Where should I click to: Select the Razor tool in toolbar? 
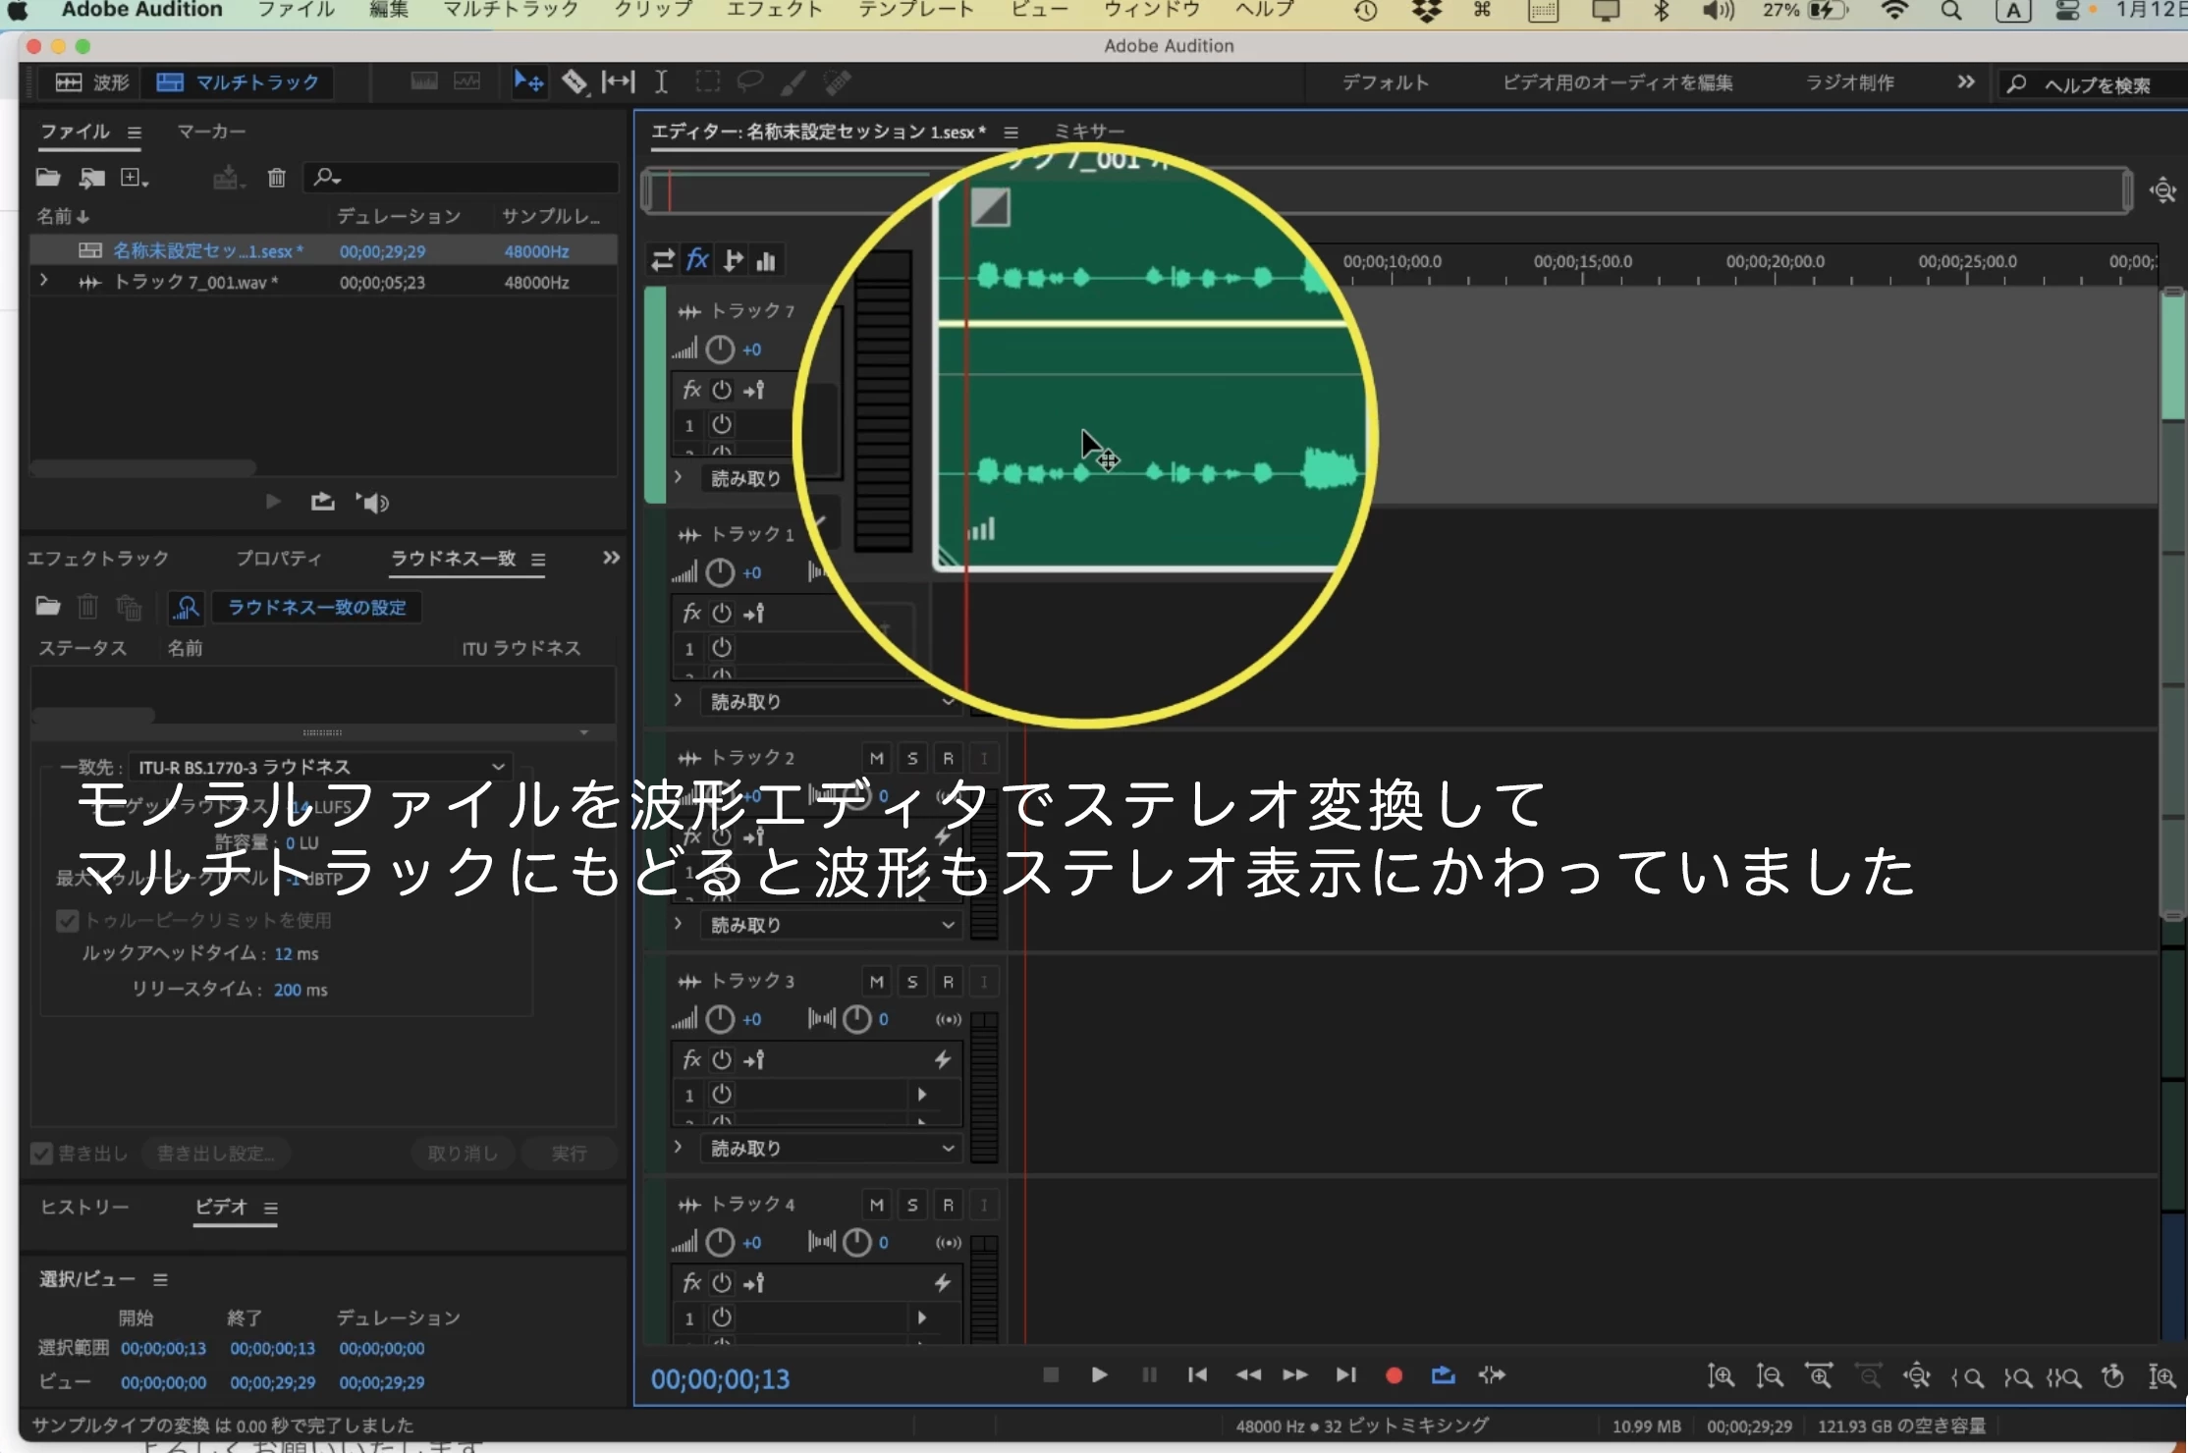coord(574,82)
